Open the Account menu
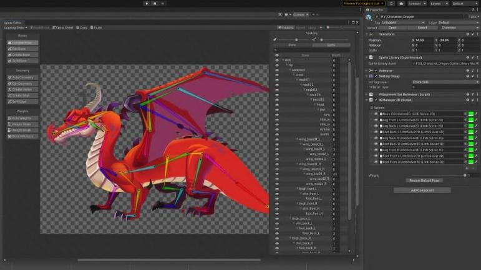481x270 pixels. pyautogui.click(x=417, y=3)
